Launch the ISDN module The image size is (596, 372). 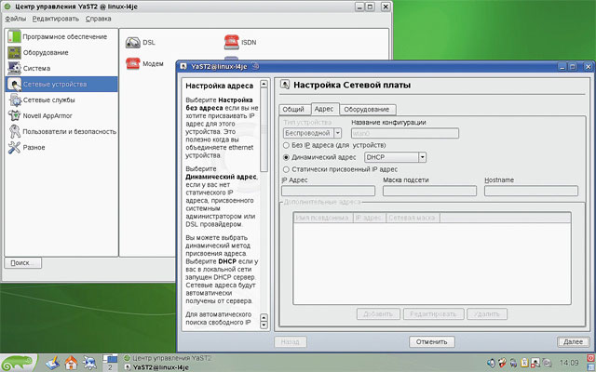tap(240, 42)
